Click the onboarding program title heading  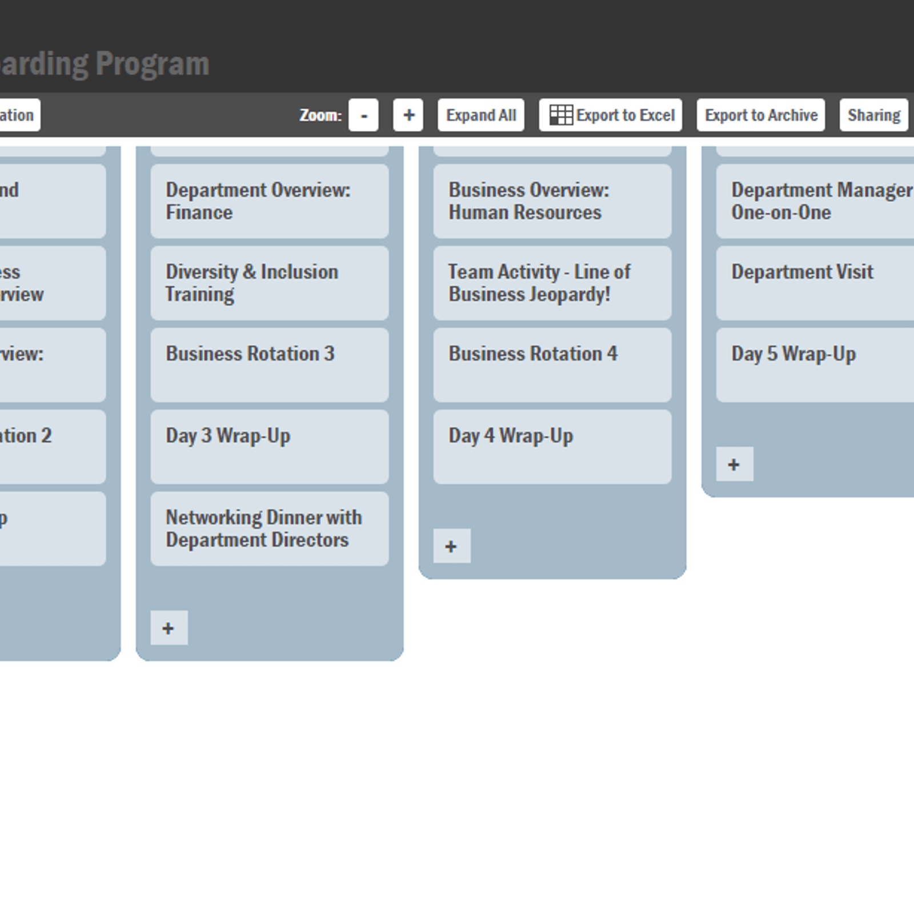pyautogui.click(x=105, y=63)
